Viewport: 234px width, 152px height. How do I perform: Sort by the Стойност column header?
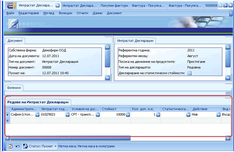point(116,109)
